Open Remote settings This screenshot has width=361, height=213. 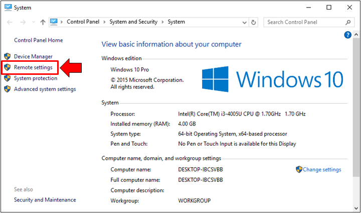pos(33,67)
